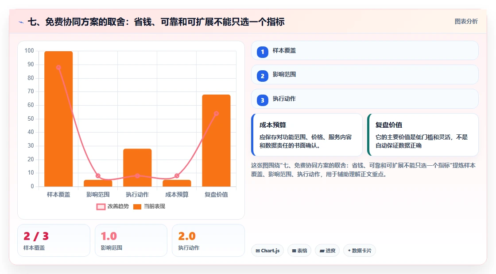Image resolution: width=496 pixels, height=274 pixels.
Task: Click the lightning icon beside the title
Action: (21, 22)
